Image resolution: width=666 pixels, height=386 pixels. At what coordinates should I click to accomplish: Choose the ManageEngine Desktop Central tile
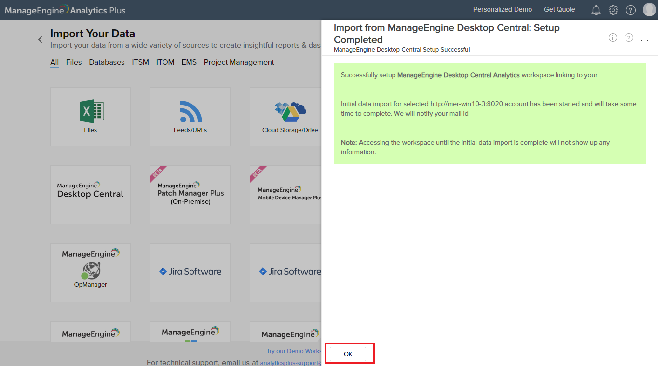90,195
